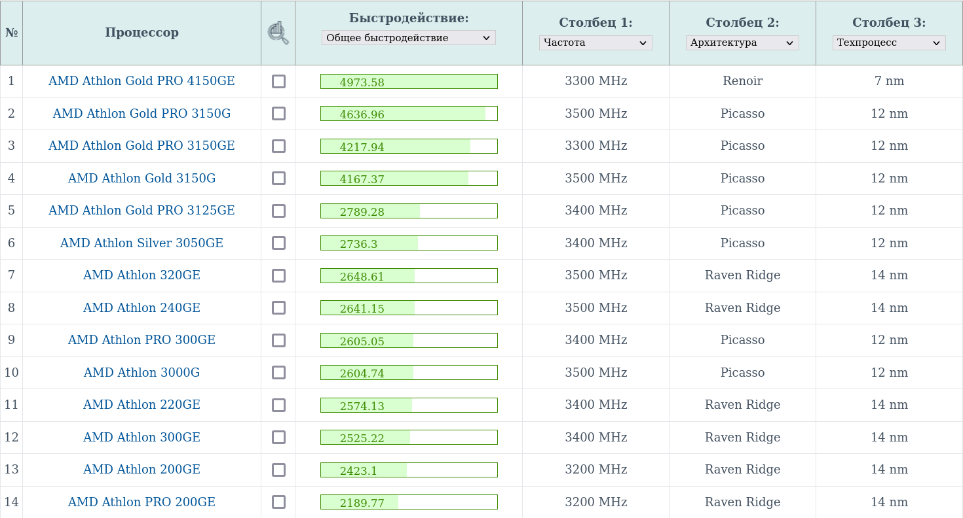Image resolution: width=963 pixels, height=518 pixels.
Task: Click the 2189.77 performance bar
Action: point(409,502)
